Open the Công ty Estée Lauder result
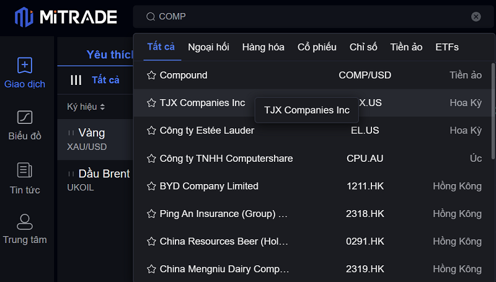The image size is (496, 282). click(x=207, y=131)
